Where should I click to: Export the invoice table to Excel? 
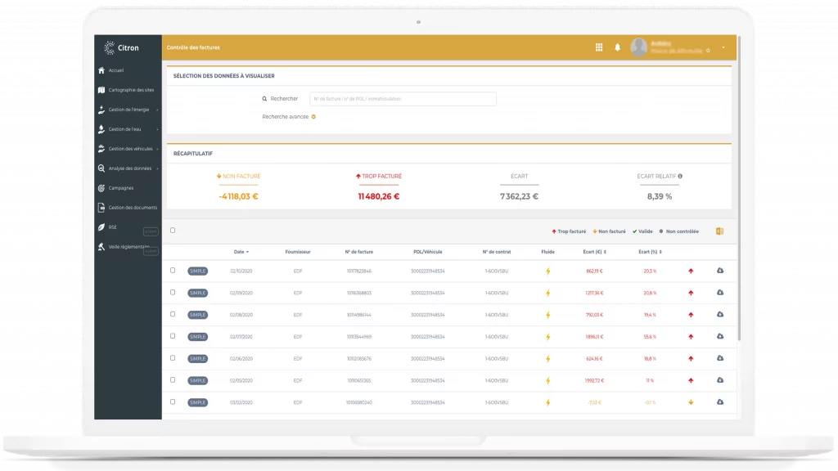[719, 231]
